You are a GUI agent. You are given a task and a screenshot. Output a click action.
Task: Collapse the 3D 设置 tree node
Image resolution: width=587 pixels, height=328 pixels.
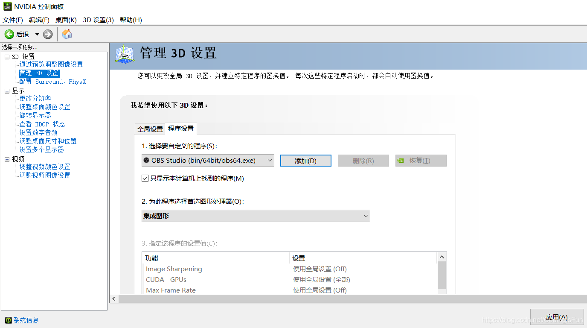coord(7,57)
